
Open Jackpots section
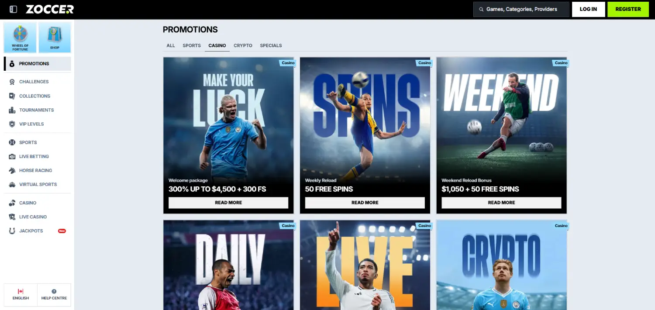point(38,231)
